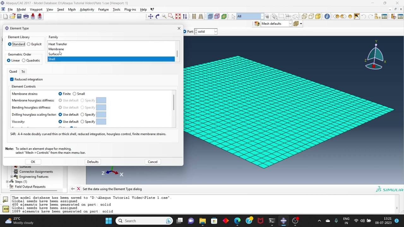Switch to the Tri tab
This screenshot has height=227, width=404.
pos(23,72)
